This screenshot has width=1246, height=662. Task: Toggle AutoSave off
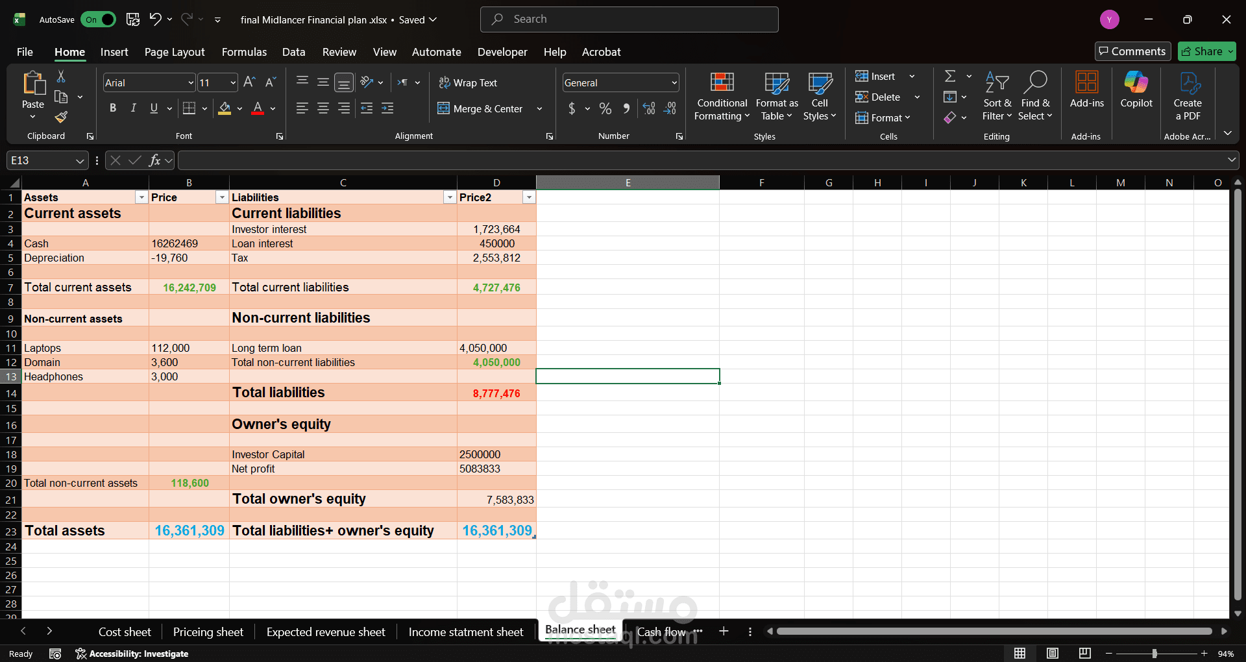point(99,19)
